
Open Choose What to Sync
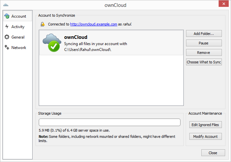pyautogui.click(x=204, y=62)
